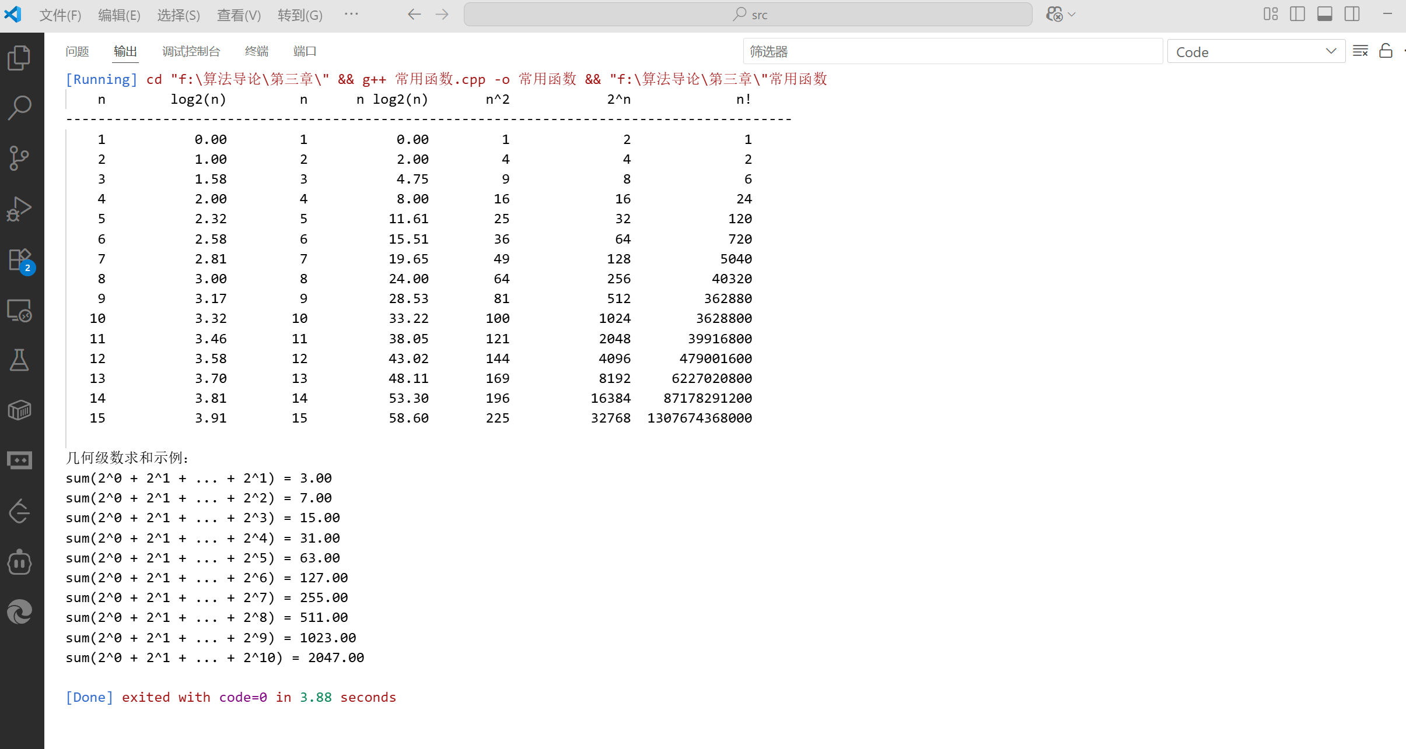This screenshot has height=749, width=1406.
Task: Go back using the left arrow
Action: click(414, 15)
